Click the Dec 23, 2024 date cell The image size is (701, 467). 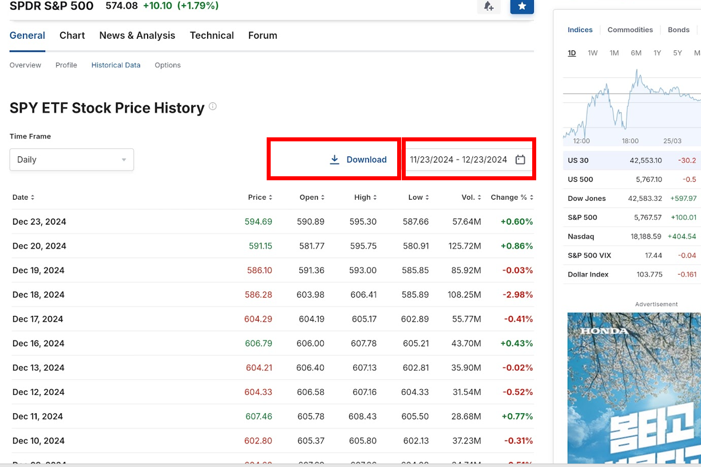[x=39, y=221]
